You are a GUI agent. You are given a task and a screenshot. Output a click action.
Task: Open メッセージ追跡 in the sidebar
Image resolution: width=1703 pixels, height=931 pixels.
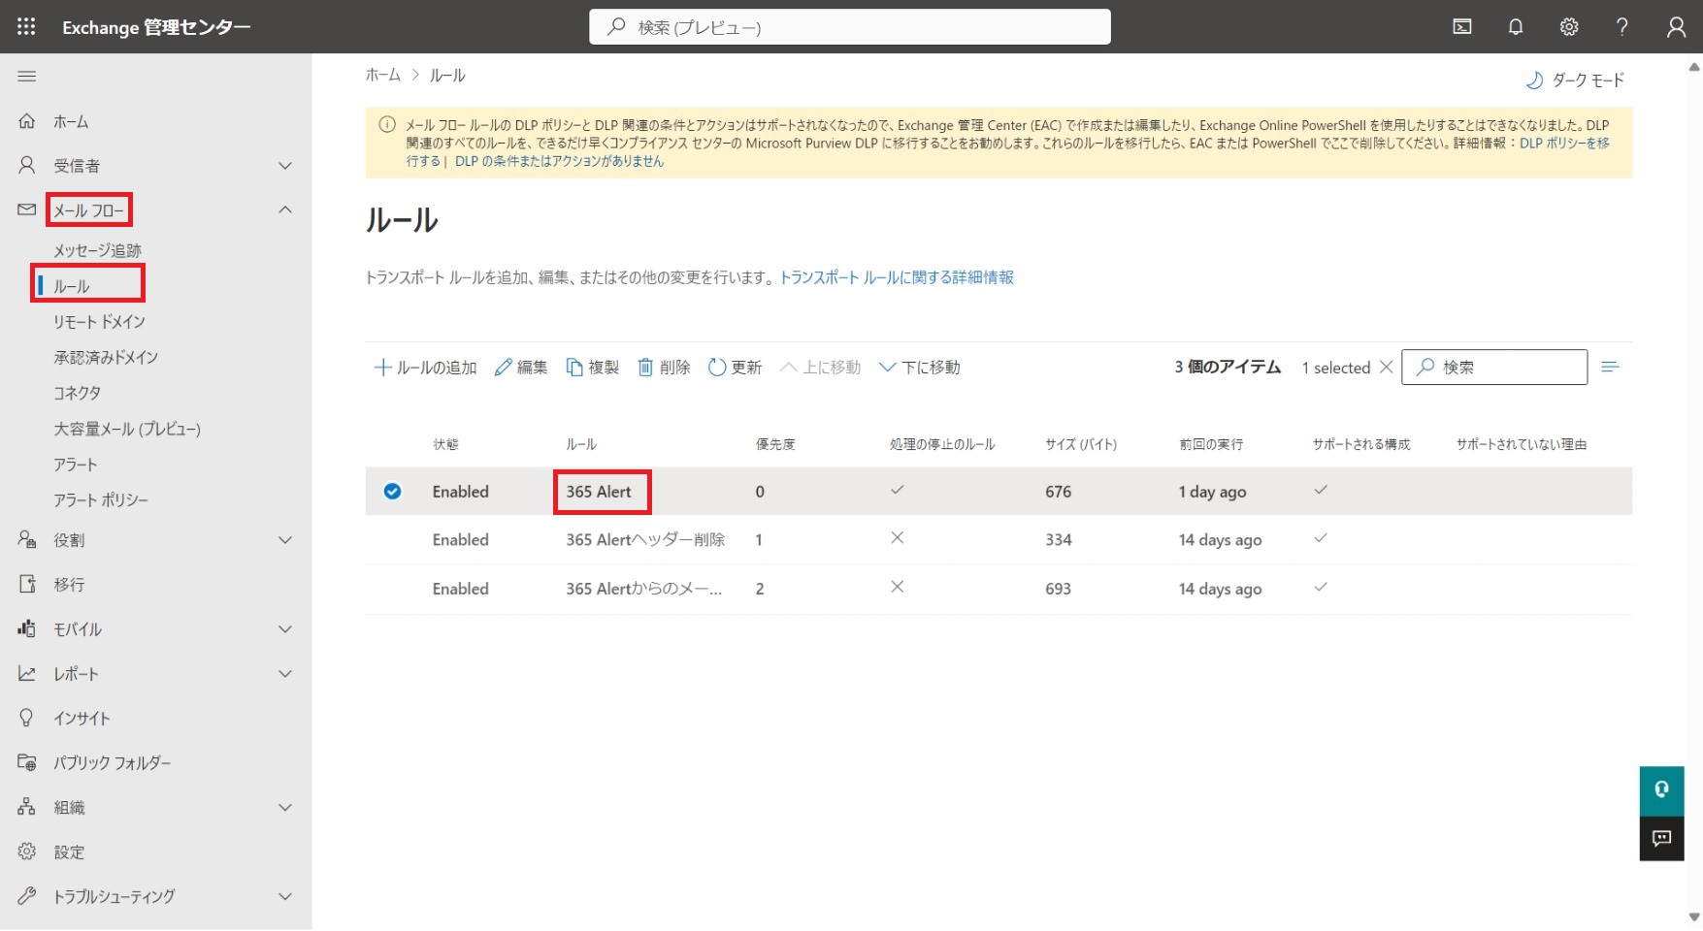tap(97, 250)
